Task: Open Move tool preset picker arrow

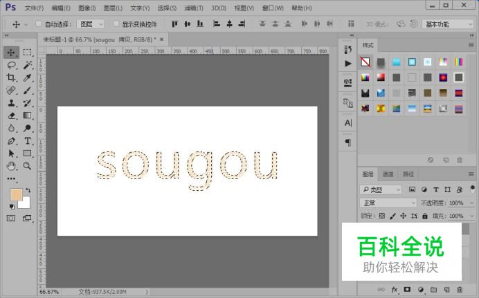Action: coord(26,24)
